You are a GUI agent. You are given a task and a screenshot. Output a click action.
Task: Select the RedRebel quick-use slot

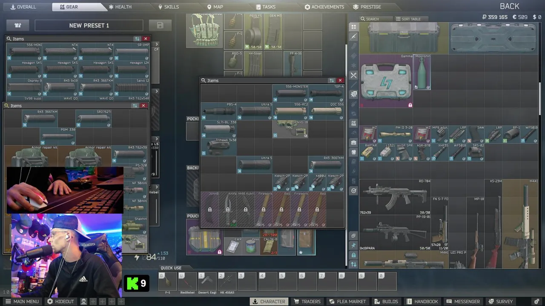pyautogui.click(x=187, y=281)
